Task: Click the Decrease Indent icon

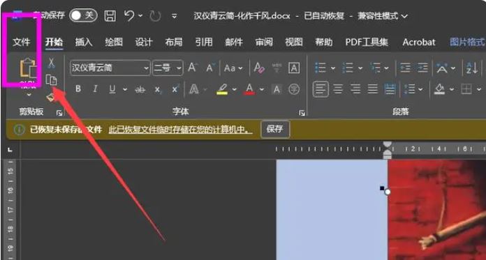Action: [405, 68]
